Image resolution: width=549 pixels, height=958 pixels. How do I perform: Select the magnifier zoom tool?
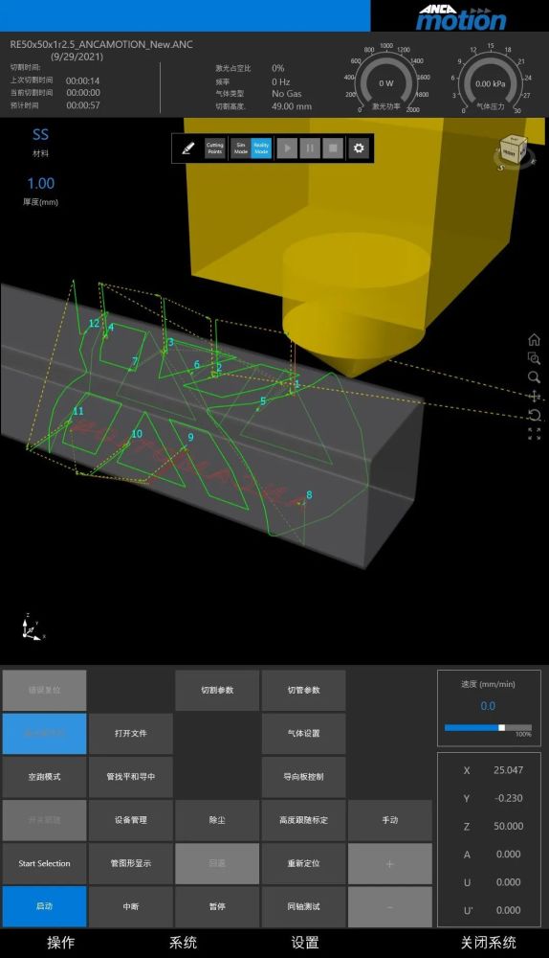click(x=534, y=376)
